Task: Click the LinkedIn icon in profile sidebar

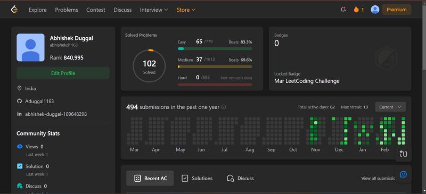Action: [x=19, y=114]
